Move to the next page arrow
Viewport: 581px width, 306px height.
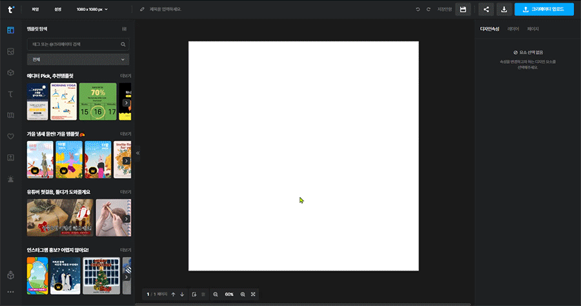(x=182, y=294)
